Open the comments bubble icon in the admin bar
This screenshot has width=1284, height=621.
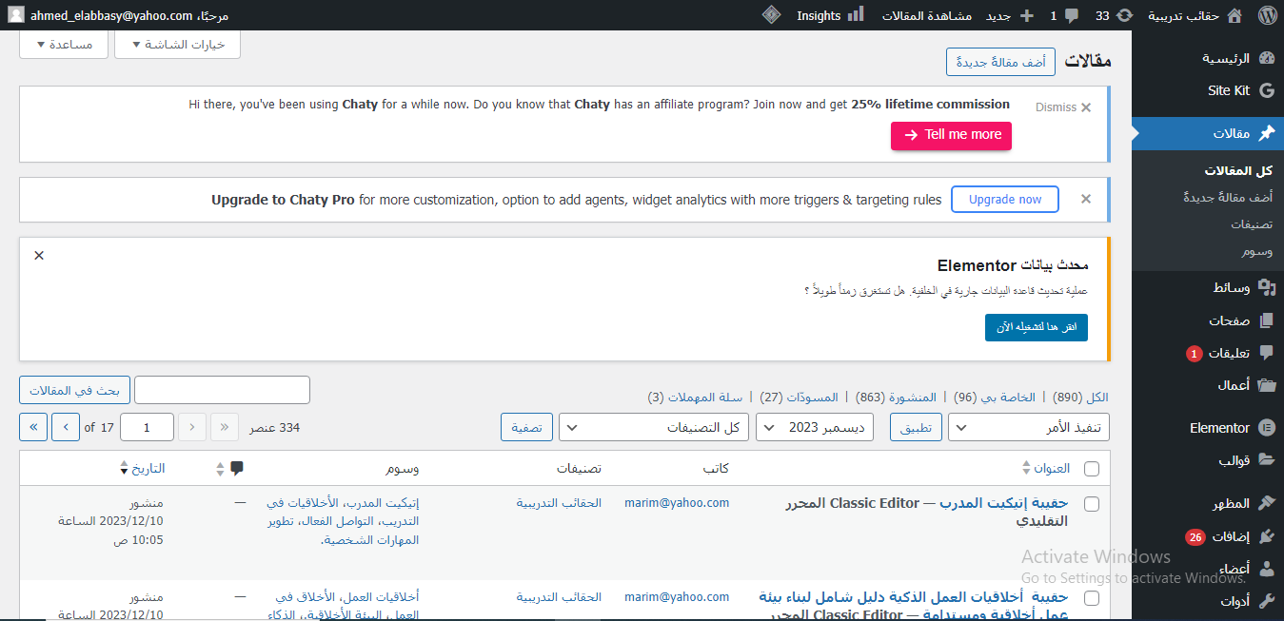point(1073,16)
